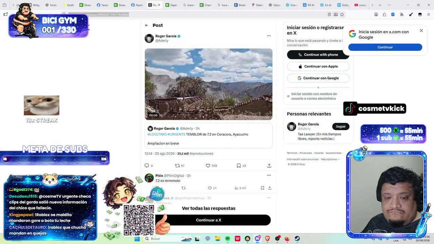Switch to the Zapat browser tab
The width and height of the screenshot is (434, 244).
coord(172,5)
